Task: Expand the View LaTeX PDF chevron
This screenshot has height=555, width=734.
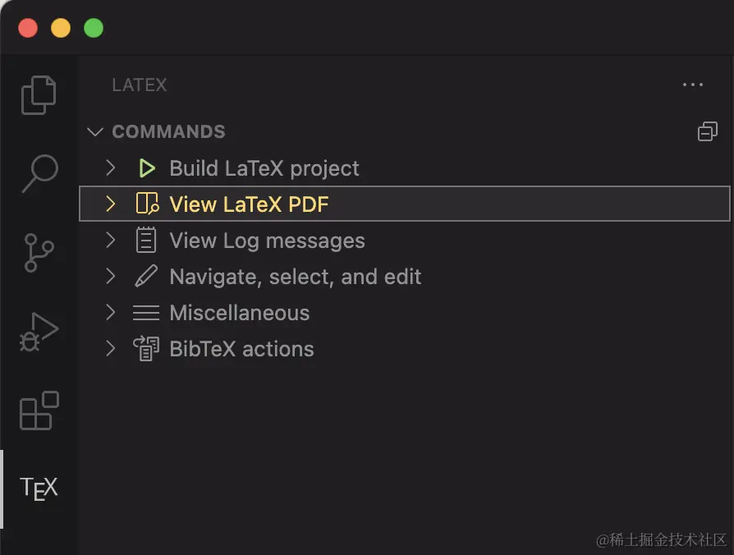Action: pos(111,204)
